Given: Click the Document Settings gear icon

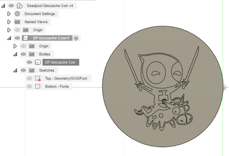Looking at the screenshot, I should tap(17, 14).
